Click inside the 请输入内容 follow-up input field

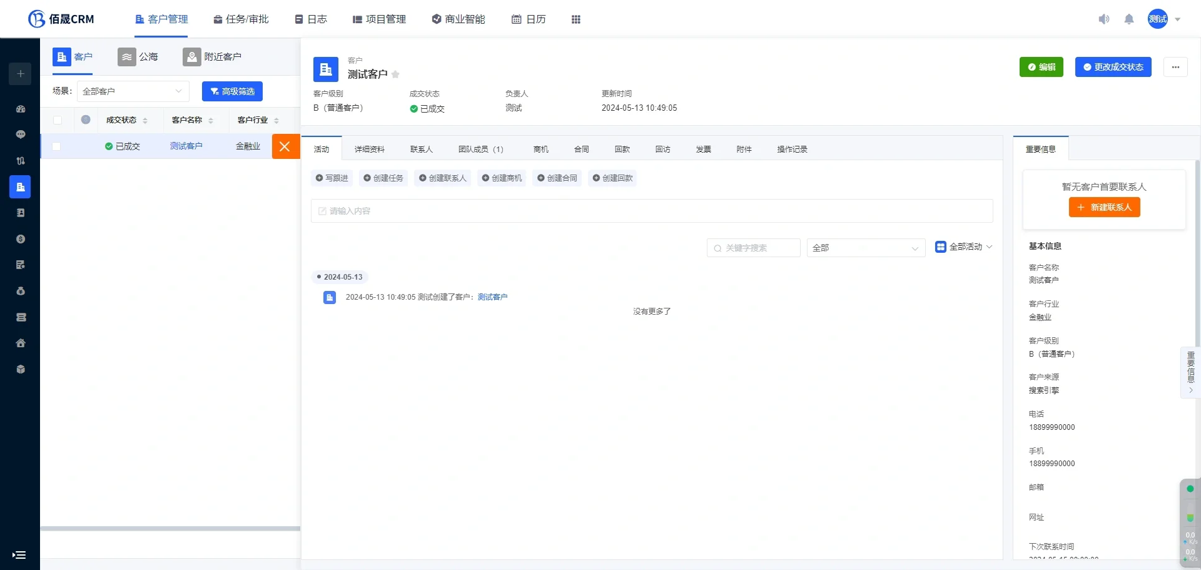651,211
